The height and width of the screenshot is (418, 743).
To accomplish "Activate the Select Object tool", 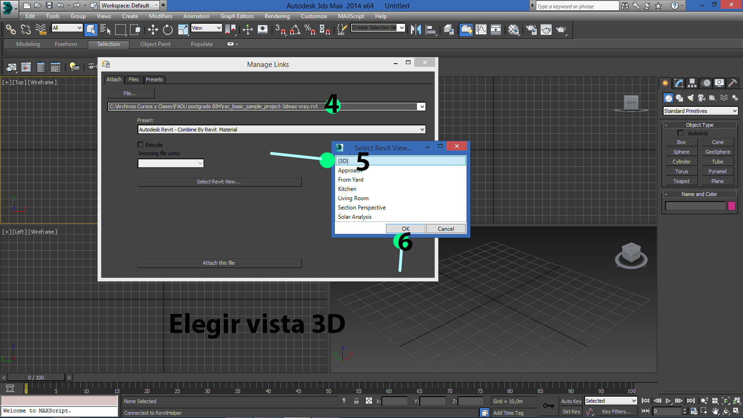I will [91, 30].
